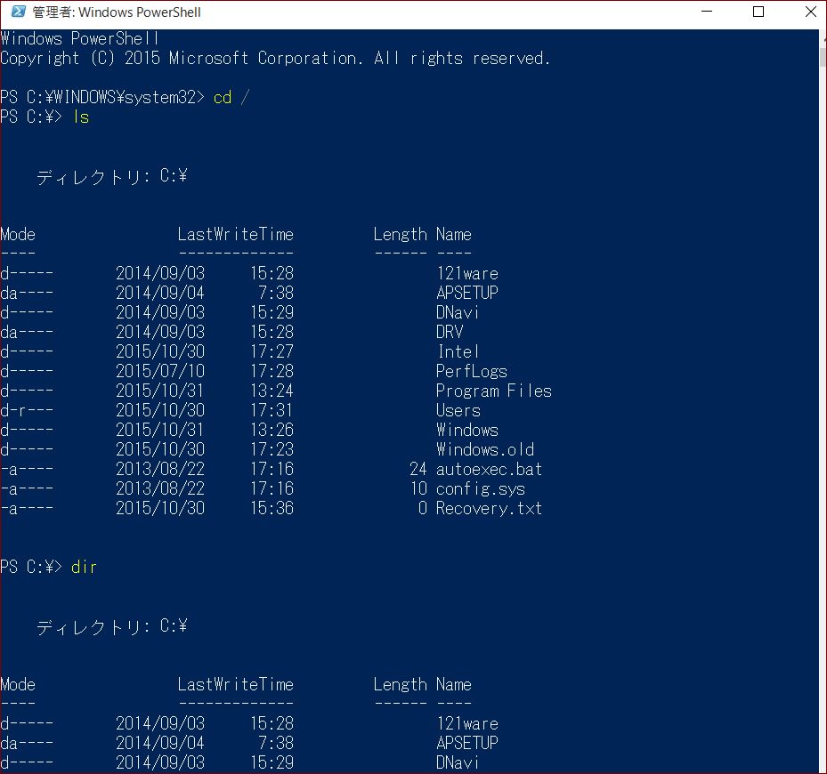The width and height of the screenshot is (827, 774).
Task: Minimize the PowerShell window
Action: pyautogui.click(x=707, y=11)
